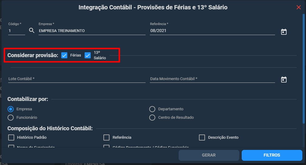Enable the Histórico Padrão checkbox
Viewport: 306px width, 165px height.
click(11, 137)
